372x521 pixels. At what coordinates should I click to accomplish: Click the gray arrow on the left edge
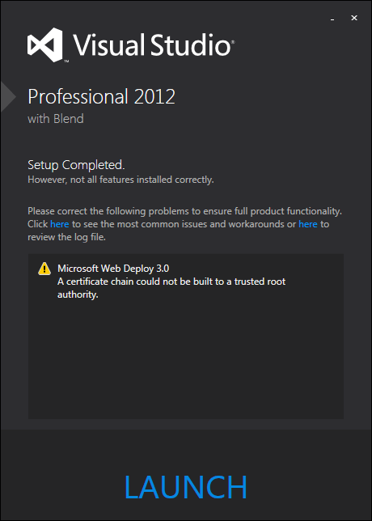tap(8, 97)
